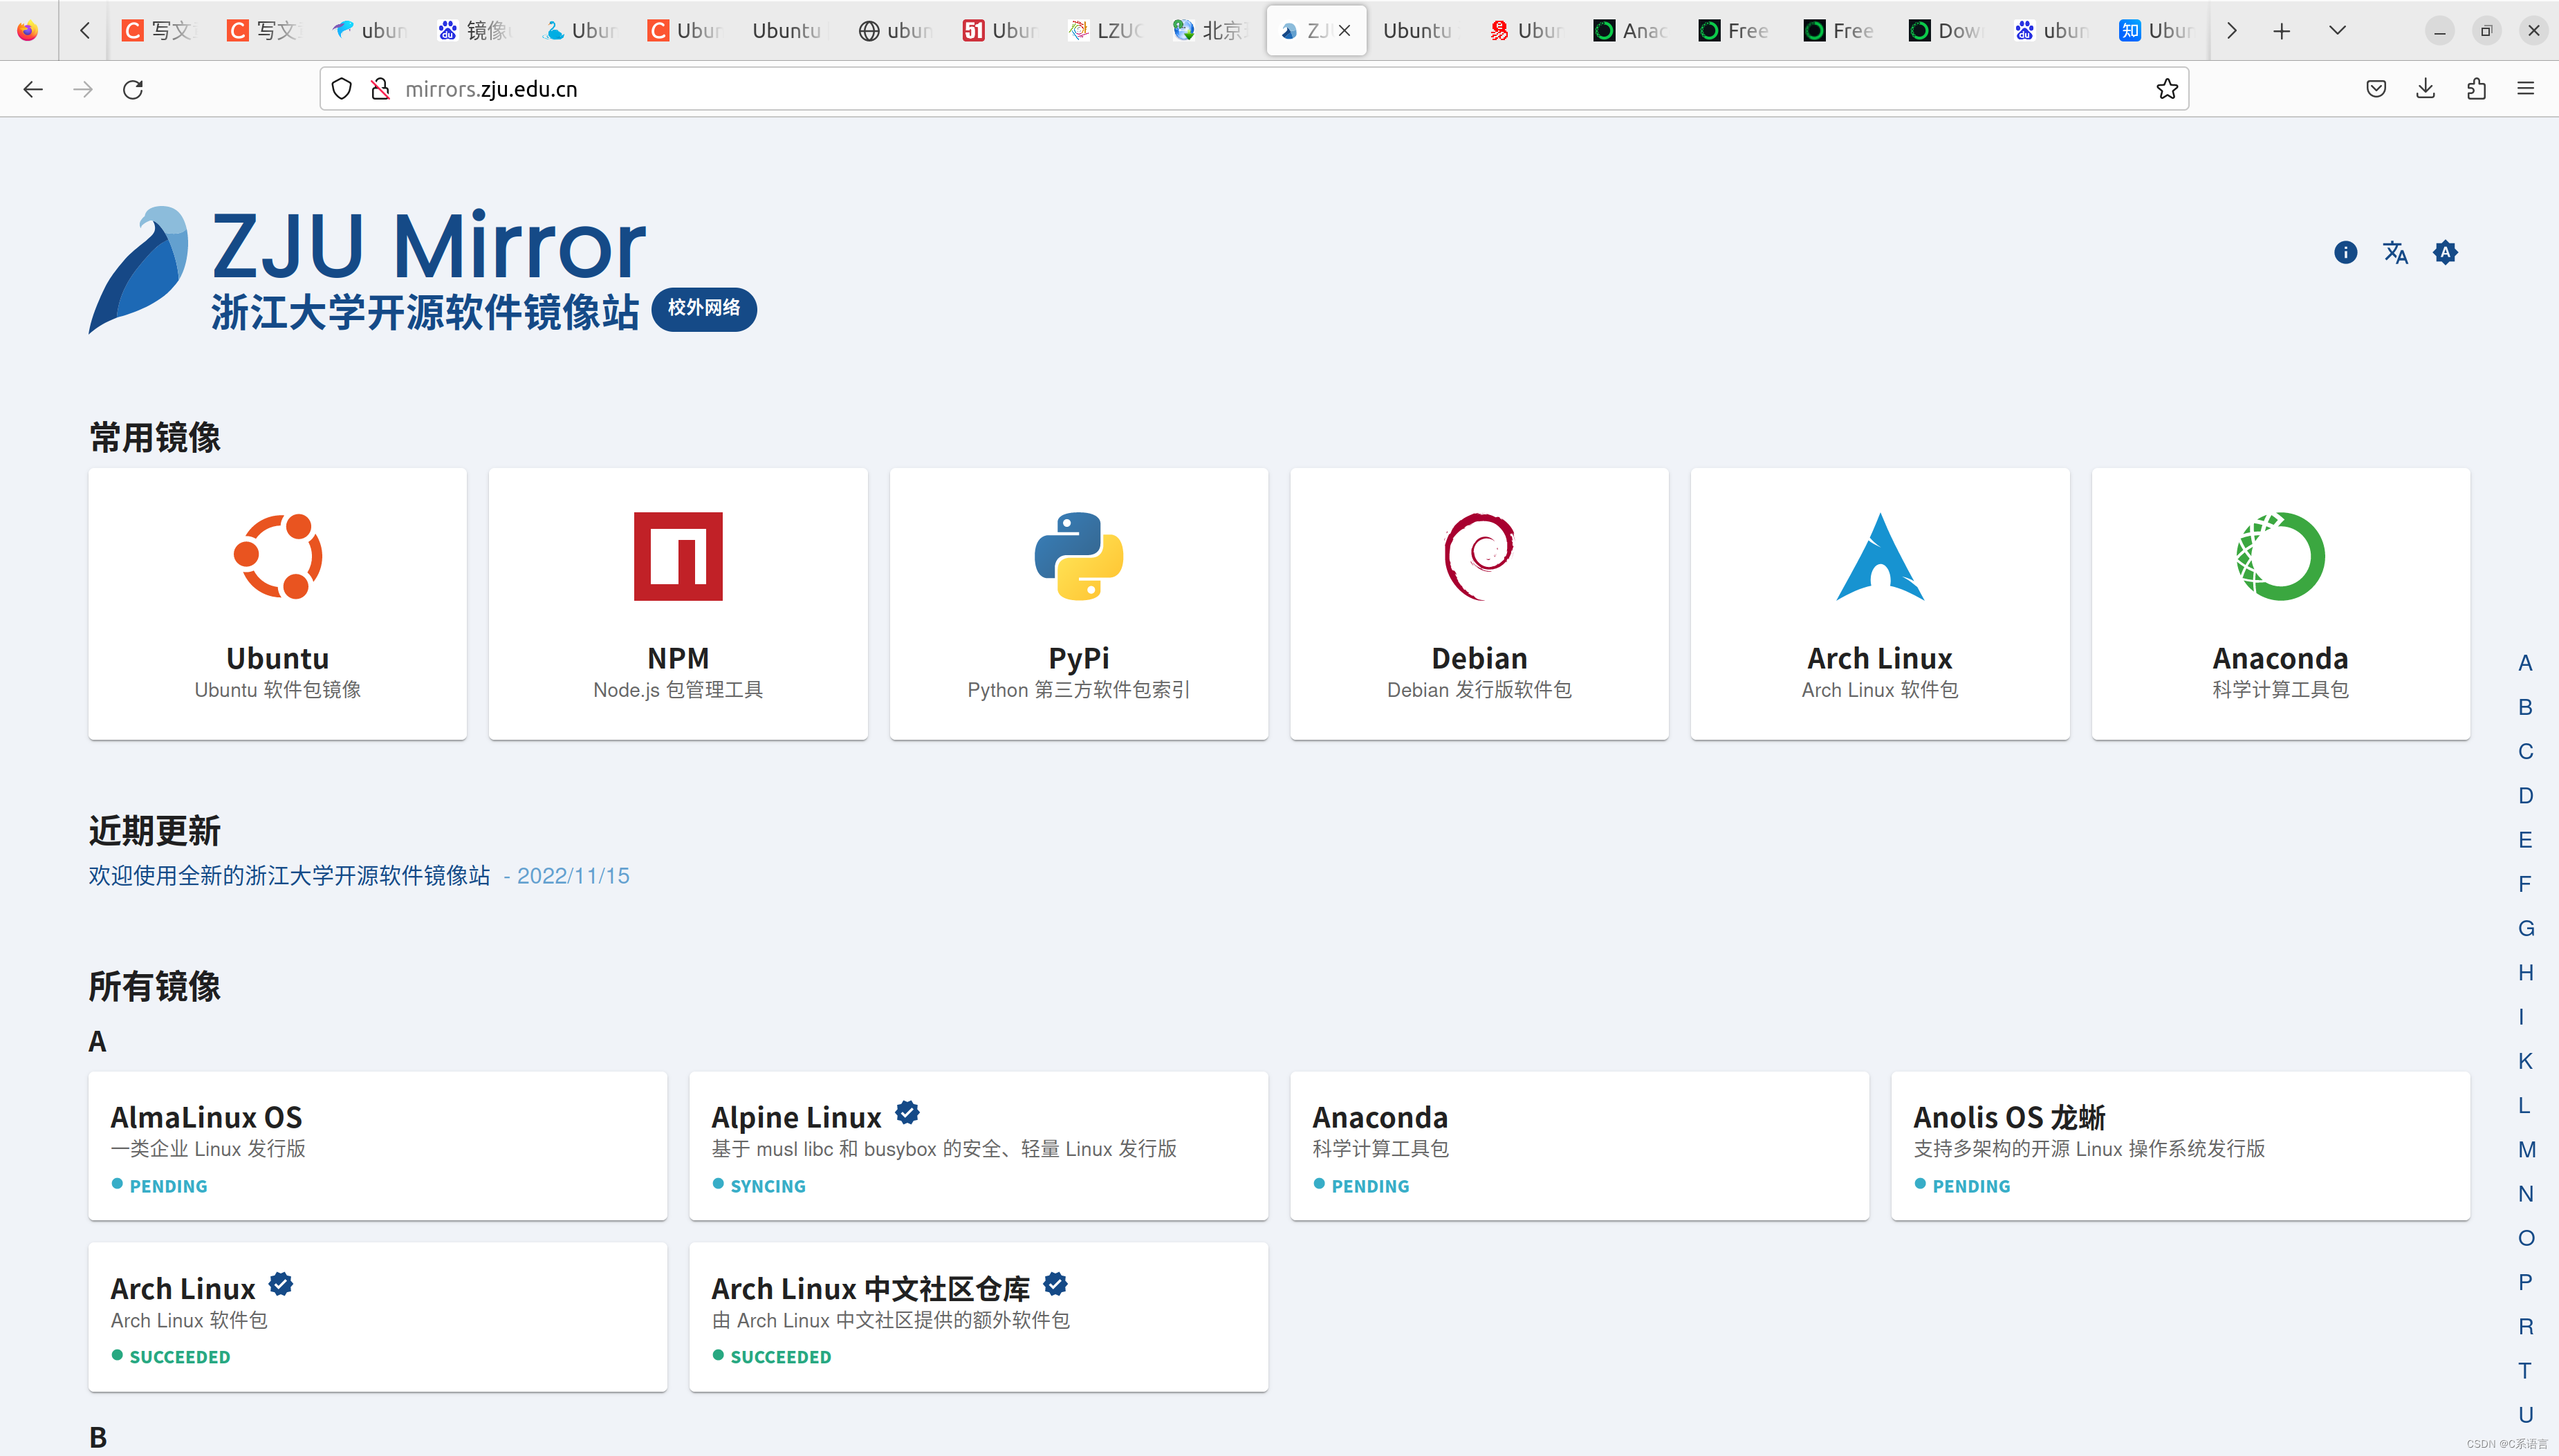This screenshot has height=1456, width=2559.
Task: Open the Anaconda entry in all mirrors list
Action: coord(1578,1146)
